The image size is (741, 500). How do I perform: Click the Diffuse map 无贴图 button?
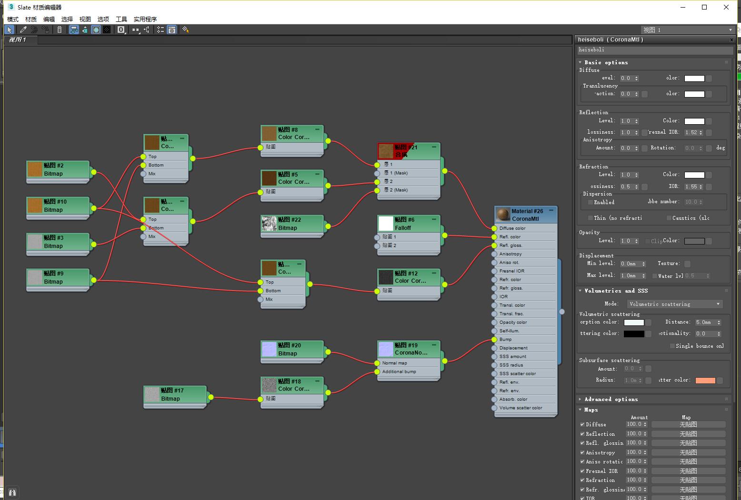point(688,424)
